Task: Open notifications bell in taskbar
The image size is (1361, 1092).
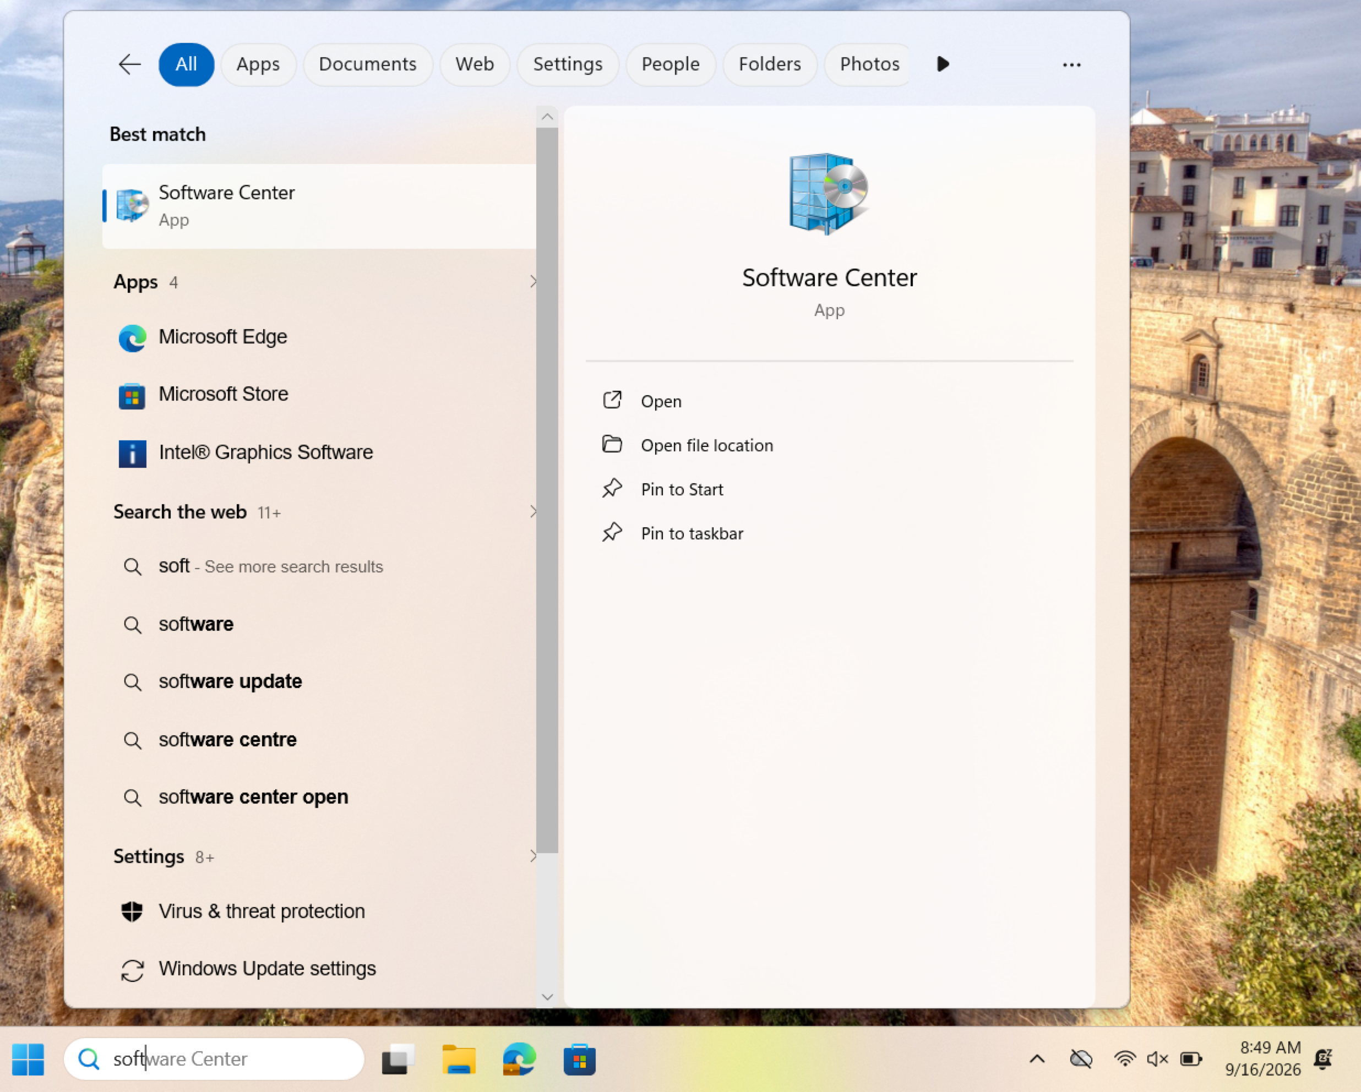Action: [x=1323, y=1059]
